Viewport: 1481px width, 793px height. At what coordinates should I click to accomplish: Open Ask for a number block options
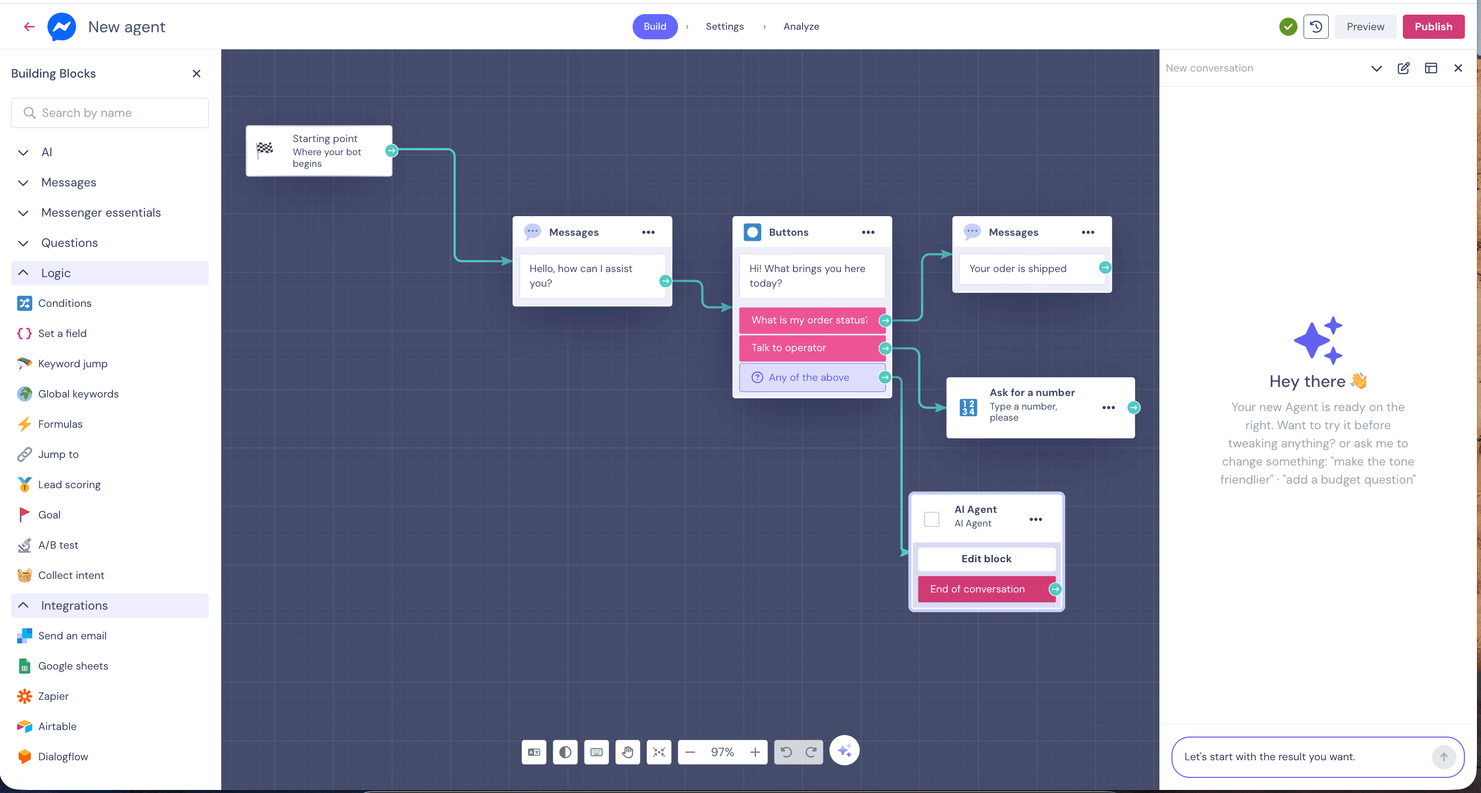click(x=1108, y=408)
